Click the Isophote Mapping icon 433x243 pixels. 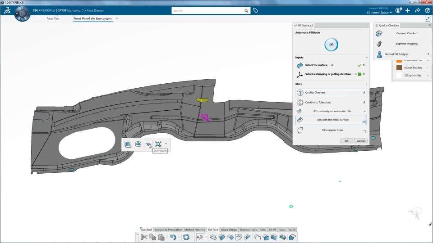click(379, 44)
